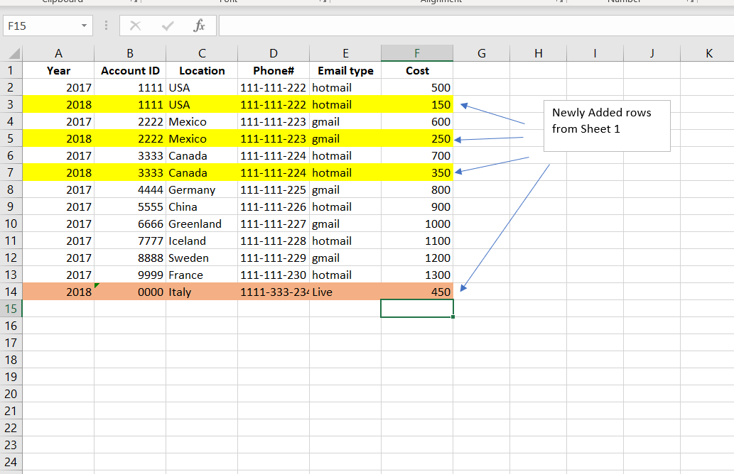Select row 14 header
The height and width of the screenshot is (474, 734).
coord(11,292)
